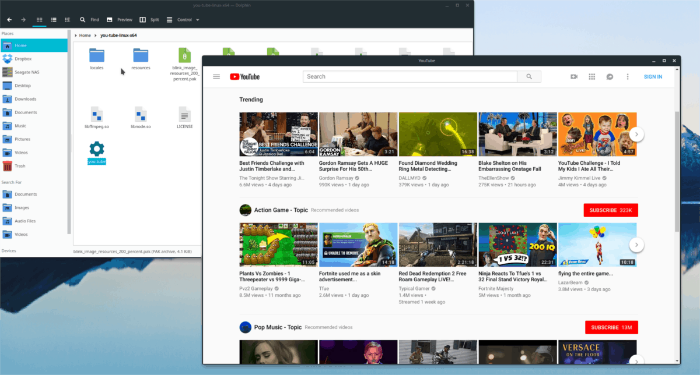This screenshot has height=375, width=700.
Task: Click the YouTube search input field
Action: point(409,76)
